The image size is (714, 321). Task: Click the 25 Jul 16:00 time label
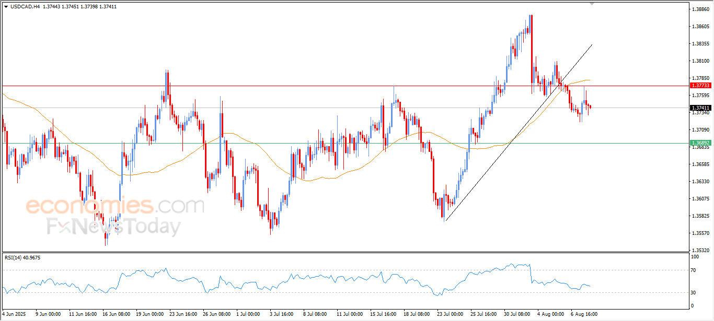coord(484,314)
